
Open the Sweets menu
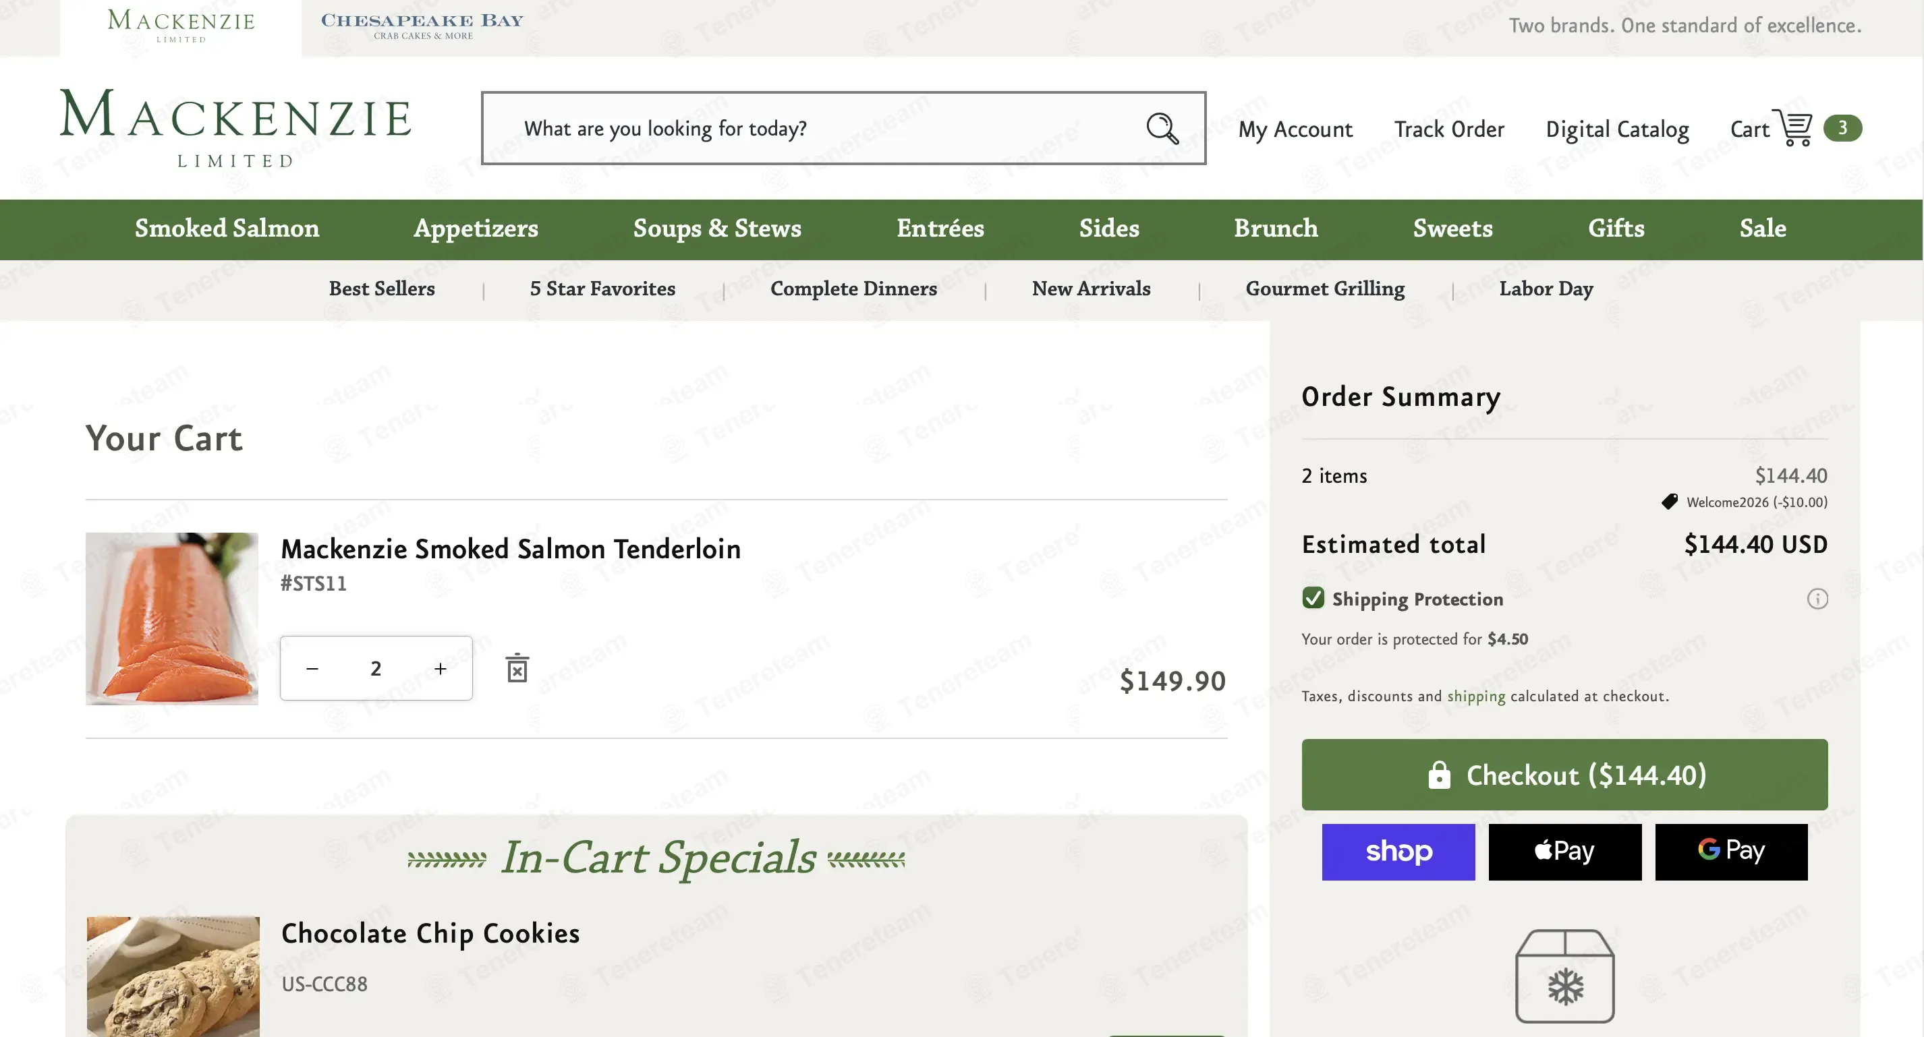[x=1452, y=229]
